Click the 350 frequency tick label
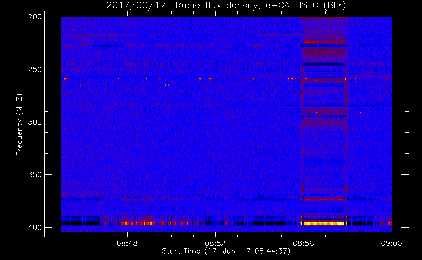The image size is (422, 260). pyautogui.click(x=35, y=175)
